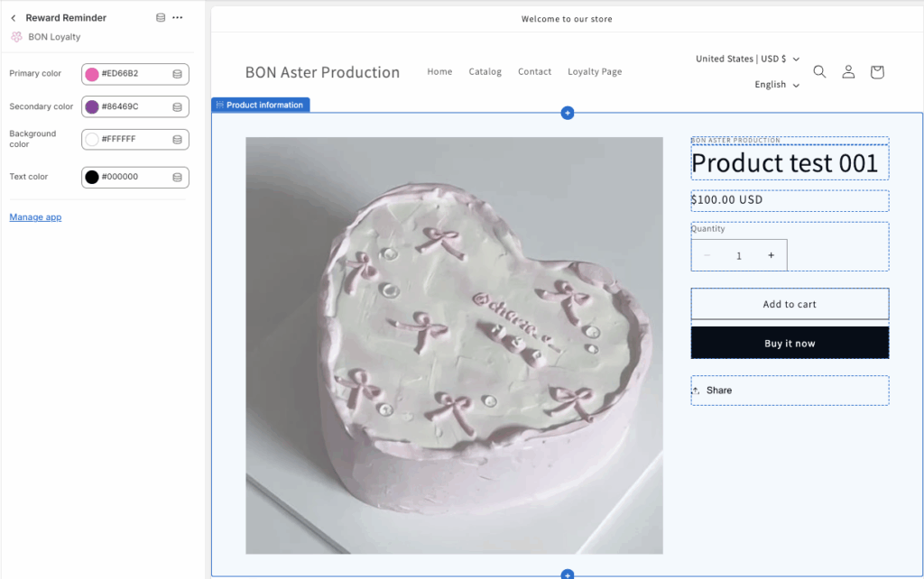This screenshot has height=579, width=924.
Task: Click the pink Primary color swatch
Action: pyautogui.click(x=92, y=74)
